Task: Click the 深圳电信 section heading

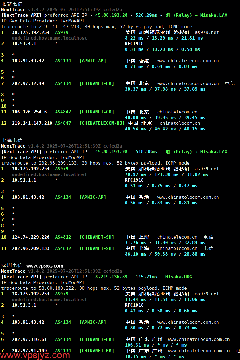Action: tap(12, 265)
